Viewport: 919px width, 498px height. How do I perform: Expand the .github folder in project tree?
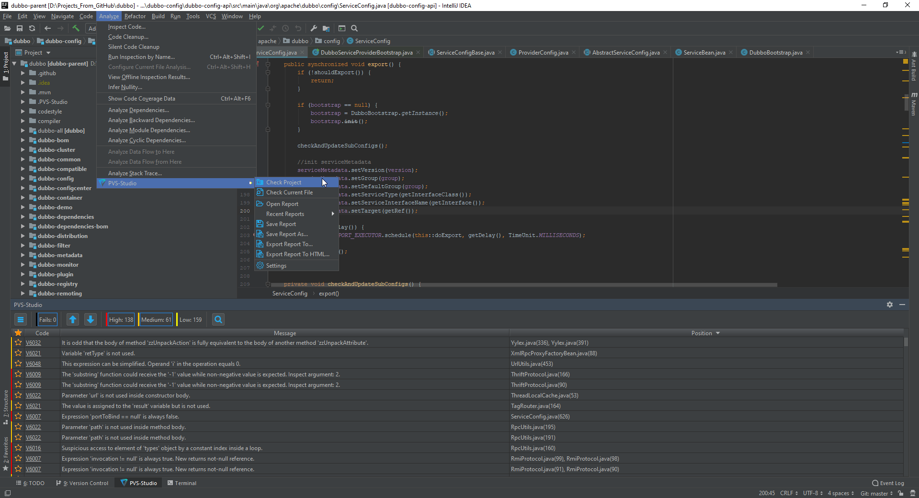(x=23, y=73)
